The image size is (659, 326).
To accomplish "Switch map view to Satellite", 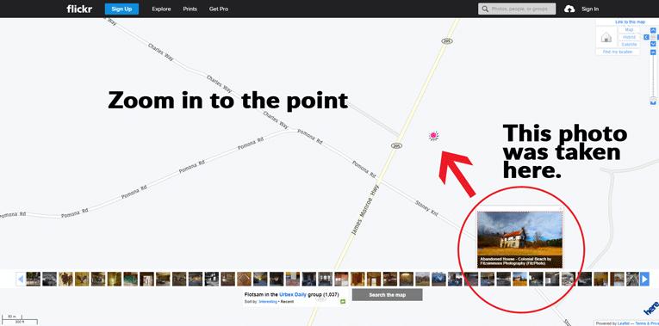I will click(x=629, y=44).
